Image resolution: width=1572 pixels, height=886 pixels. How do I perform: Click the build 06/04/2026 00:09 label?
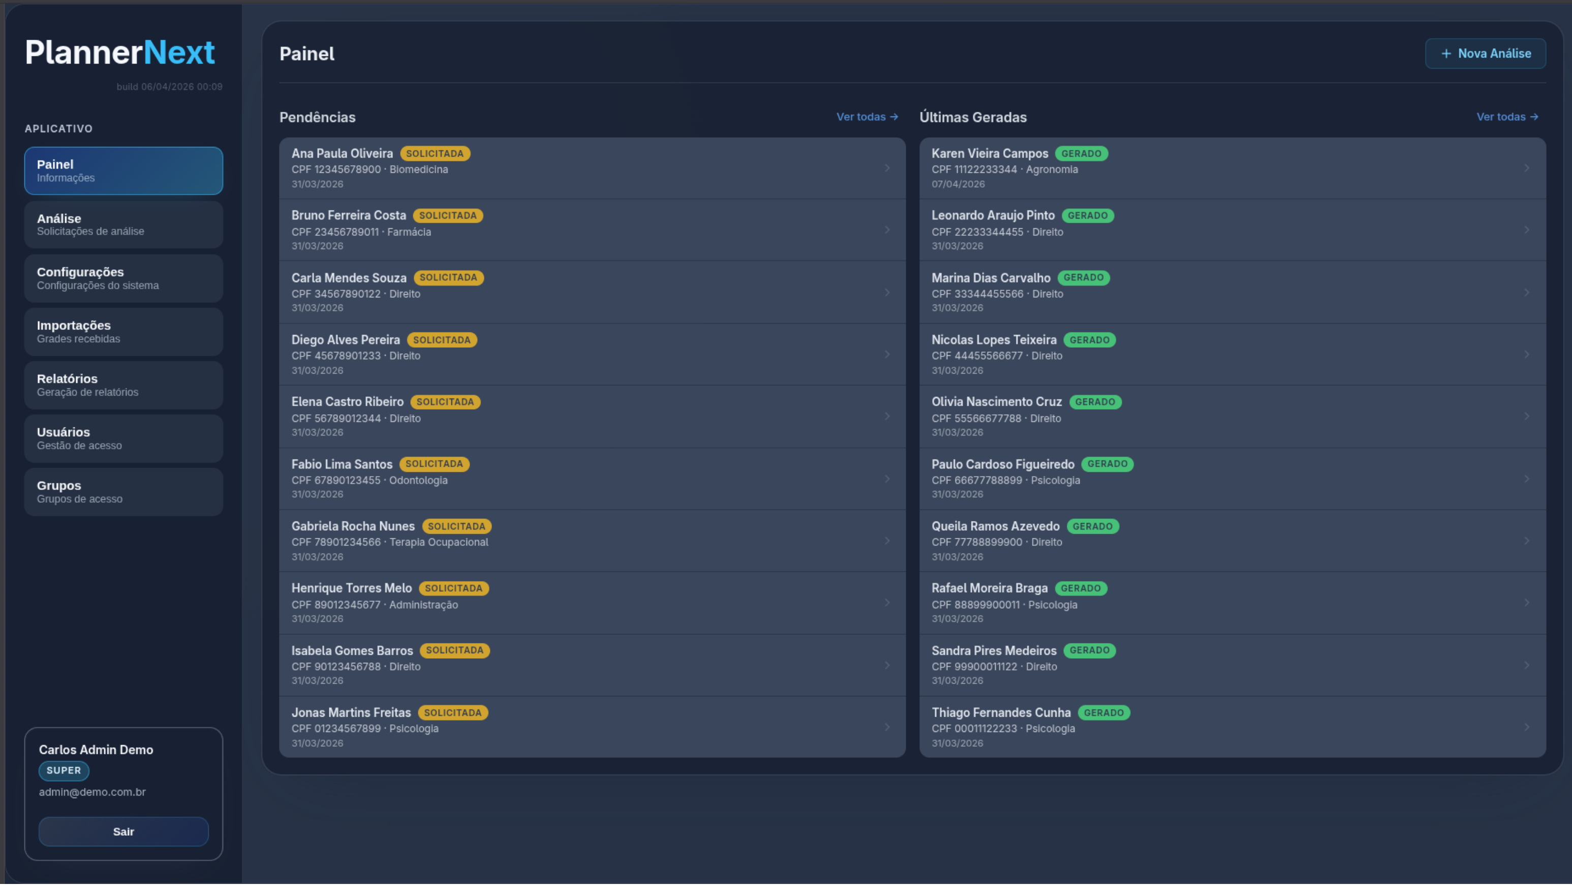click(169, 86)
